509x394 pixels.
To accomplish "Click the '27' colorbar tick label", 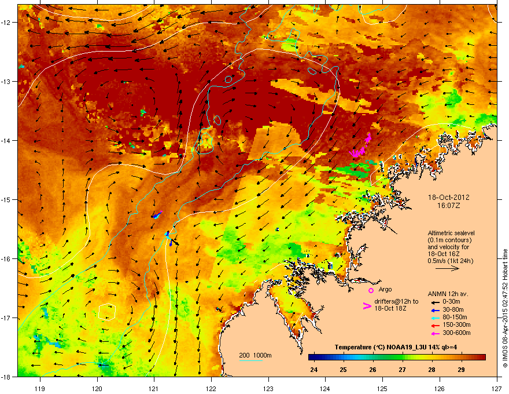I will point(402,370).
